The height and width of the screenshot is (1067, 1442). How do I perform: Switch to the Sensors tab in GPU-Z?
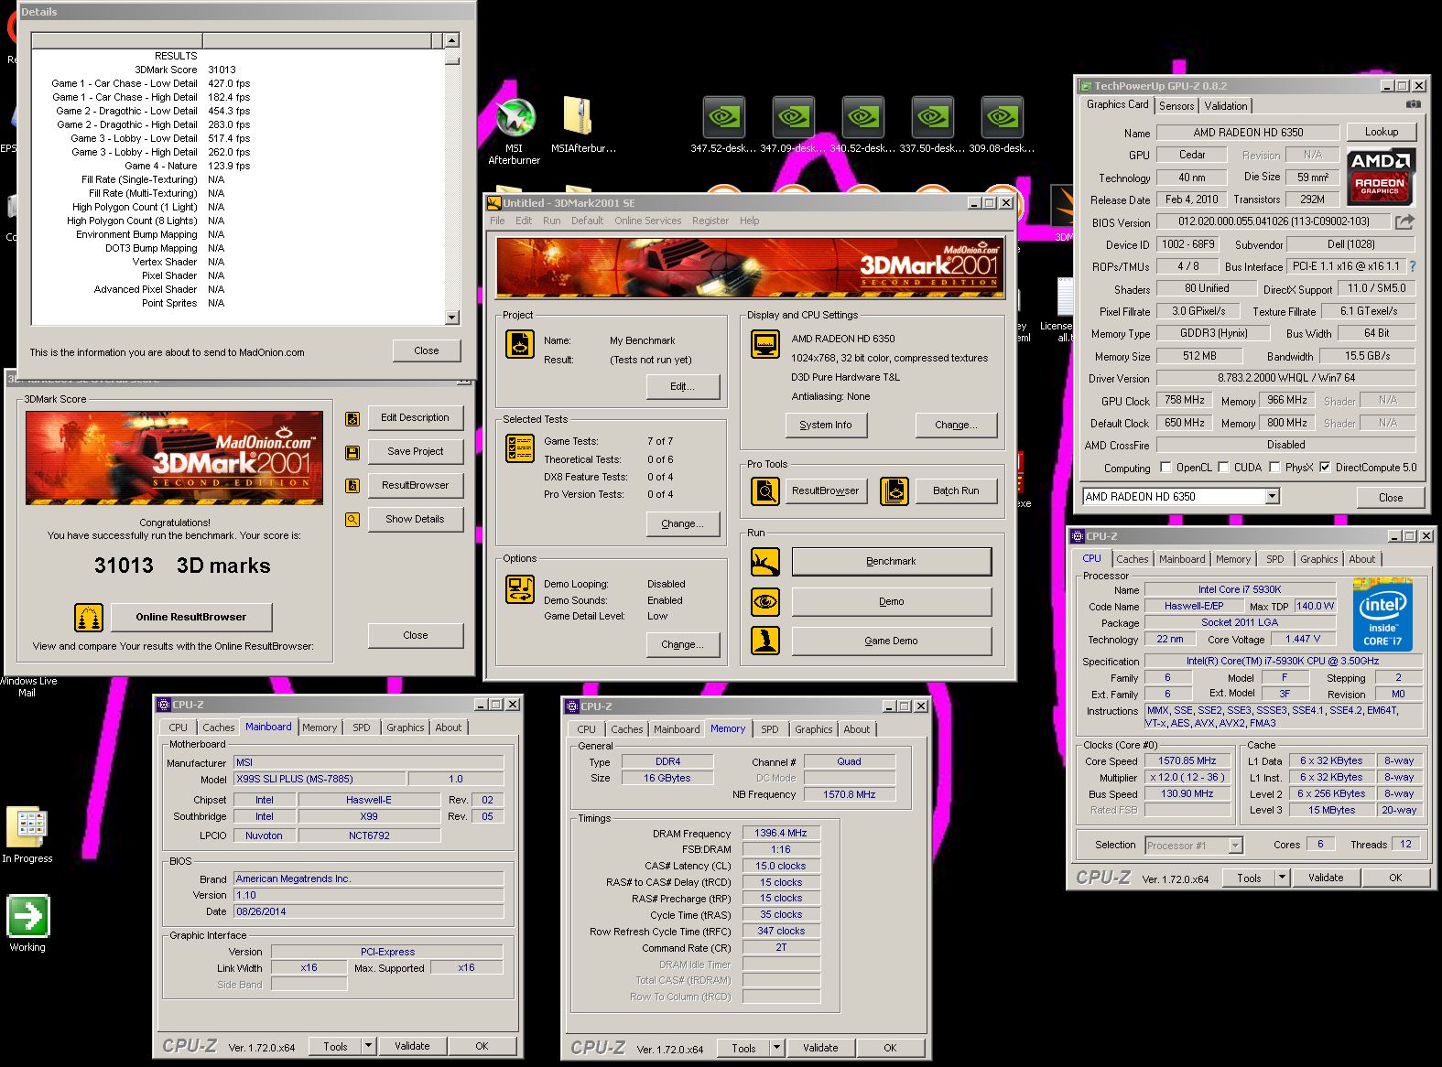pos(1176,106)
